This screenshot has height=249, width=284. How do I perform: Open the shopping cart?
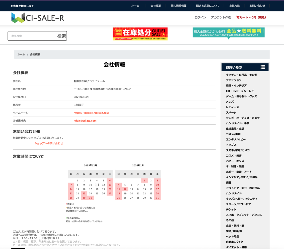251,17
